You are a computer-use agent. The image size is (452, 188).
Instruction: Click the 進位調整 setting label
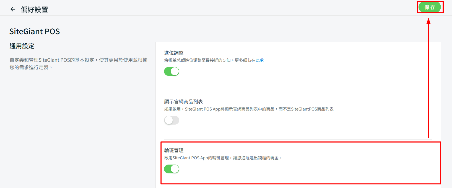pyautogui.click(x=174, y=53)
